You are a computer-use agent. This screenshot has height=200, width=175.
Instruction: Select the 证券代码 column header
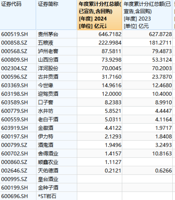pyautogui.click(x=18, y=15)
